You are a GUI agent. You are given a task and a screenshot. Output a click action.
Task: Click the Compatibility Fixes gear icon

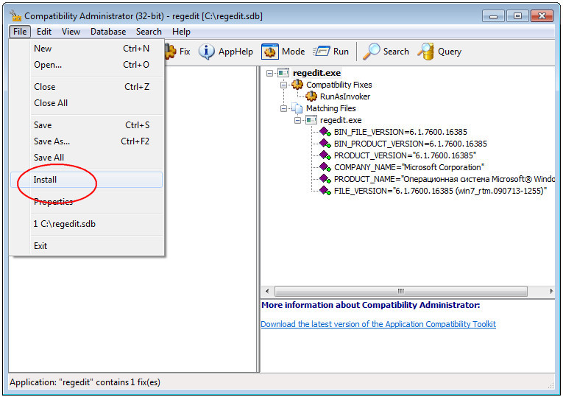coord(297,85)
